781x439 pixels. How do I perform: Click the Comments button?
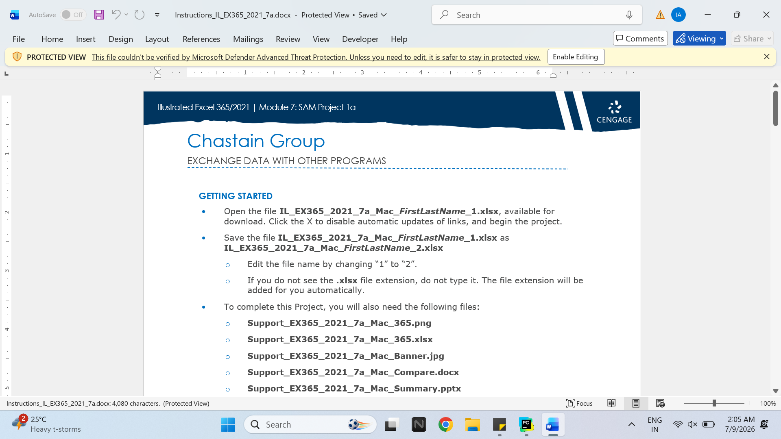[640, 39]
